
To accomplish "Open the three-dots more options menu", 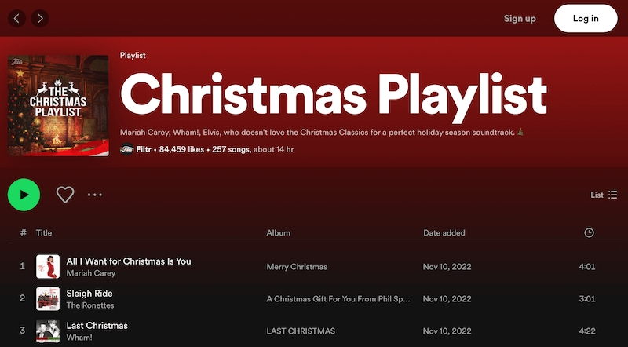I will [95, 195].
